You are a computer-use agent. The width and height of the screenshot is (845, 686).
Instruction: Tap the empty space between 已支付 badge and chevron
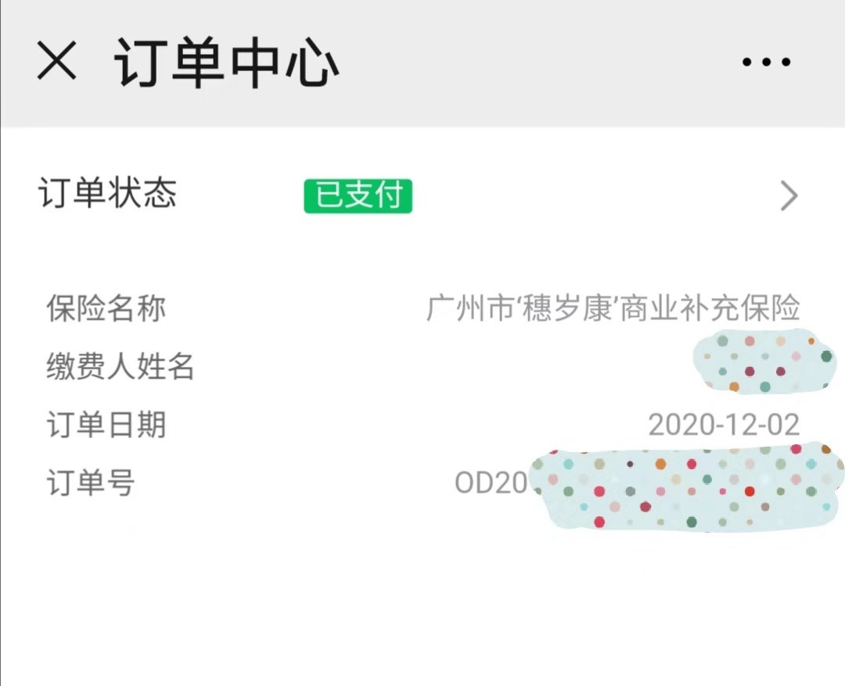pyautogui.click(x=595, y=196)
